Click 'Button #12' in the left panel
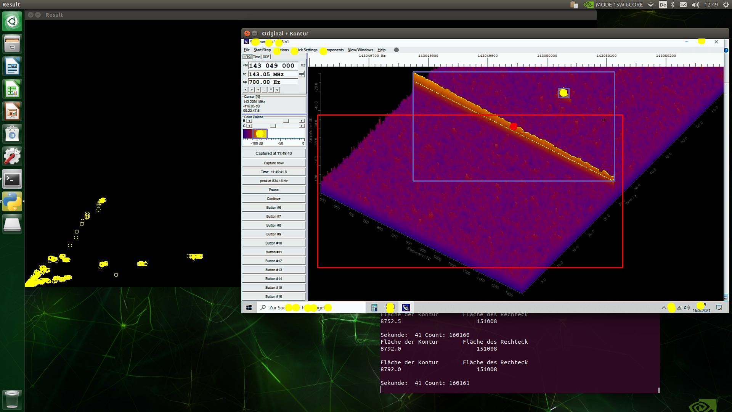Screen dimensions: 732x412 click(274, 261)
